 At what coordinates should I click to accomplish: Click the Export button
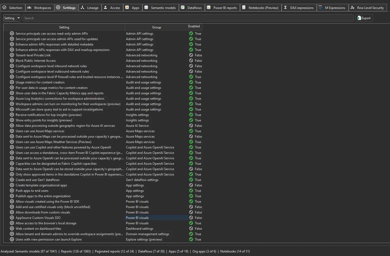click(x=364, y=18)
